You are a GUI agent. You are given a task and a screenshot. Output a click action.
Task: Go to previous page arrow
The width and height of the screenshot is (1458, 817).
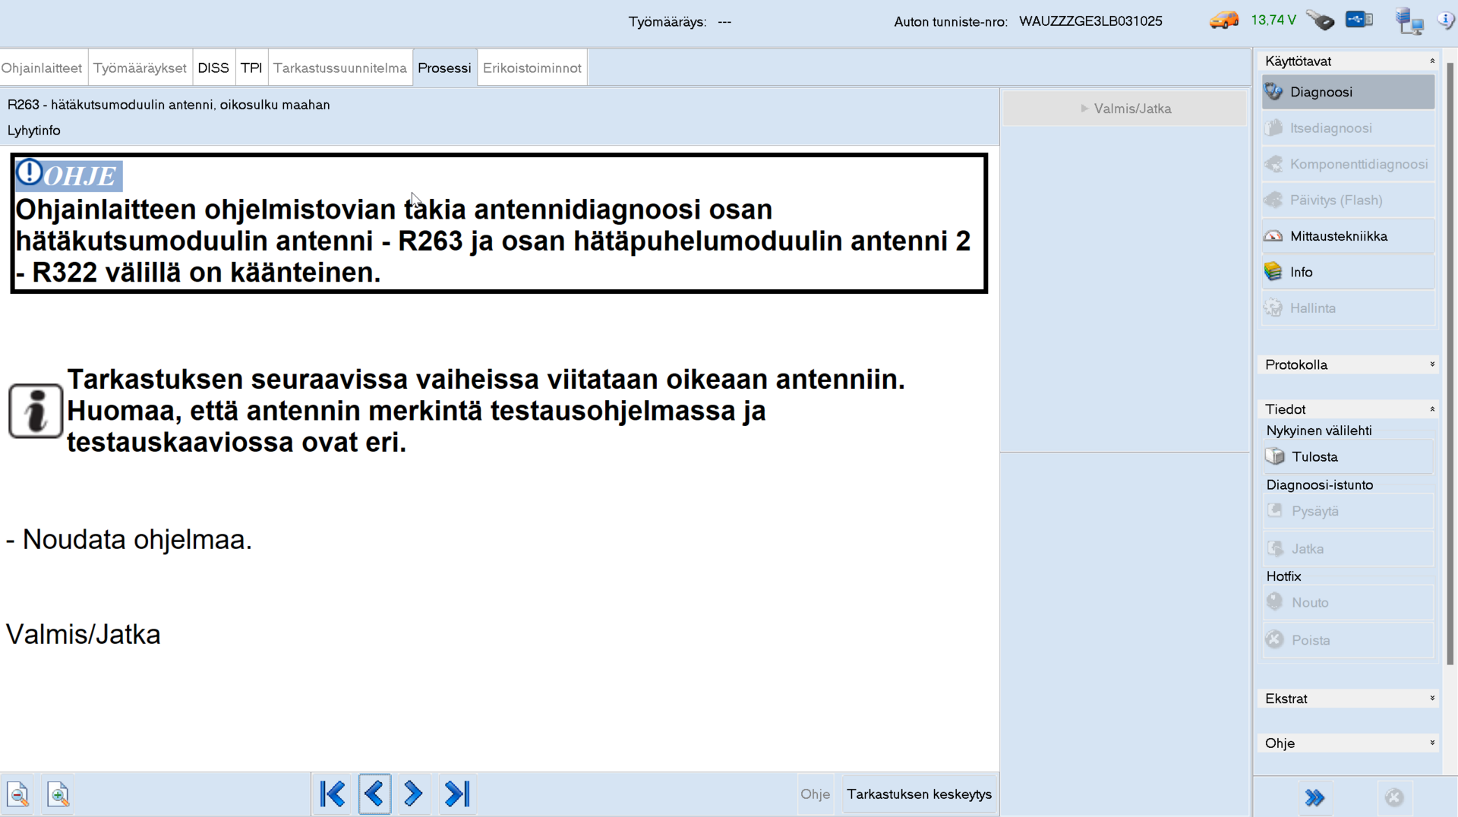point(374,794)
